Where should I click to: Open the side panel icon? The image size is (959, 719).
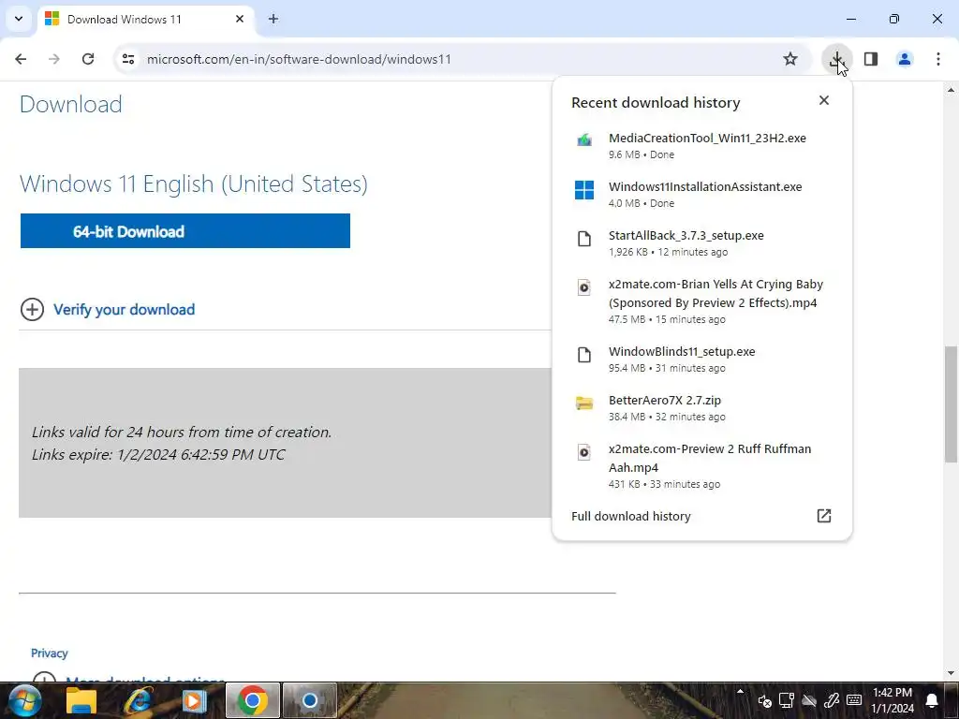click(x=871, y=59)
